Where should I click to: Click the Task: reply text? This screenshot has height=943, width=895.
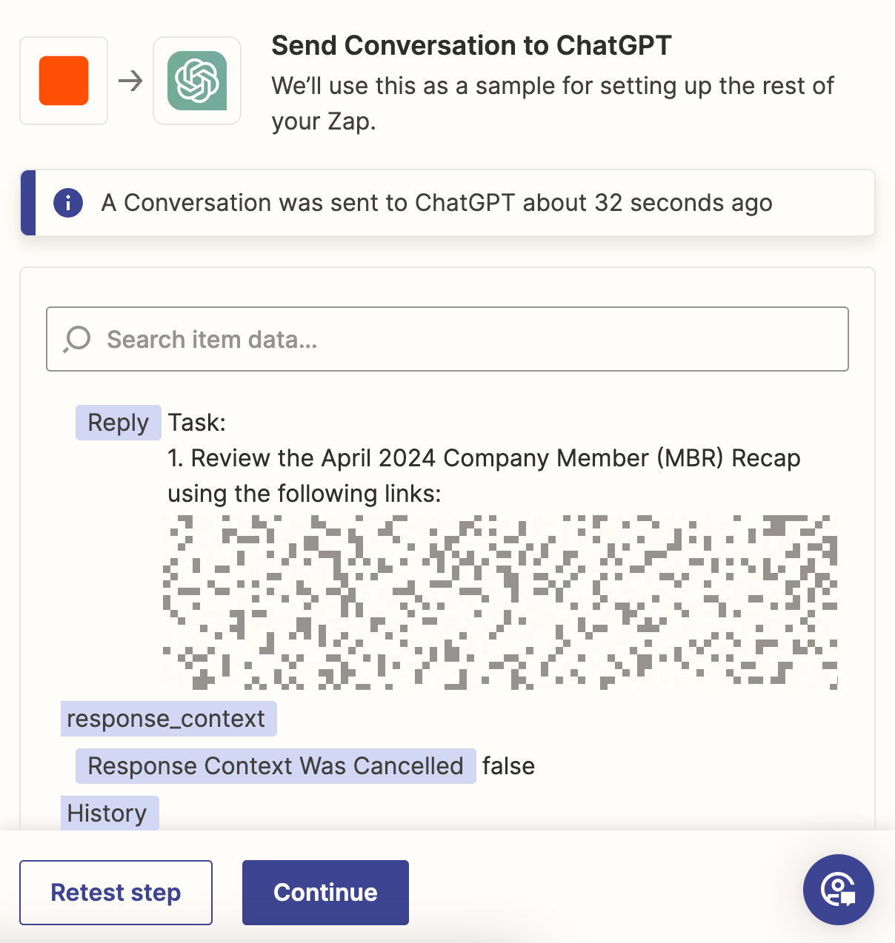coord(197,423)
